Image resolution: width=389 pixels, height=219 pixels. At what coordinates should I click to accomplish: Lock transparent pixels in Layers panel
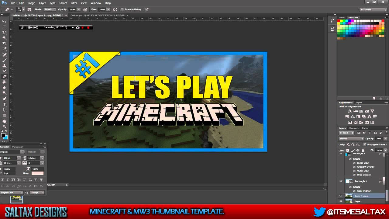coord(348,151)
